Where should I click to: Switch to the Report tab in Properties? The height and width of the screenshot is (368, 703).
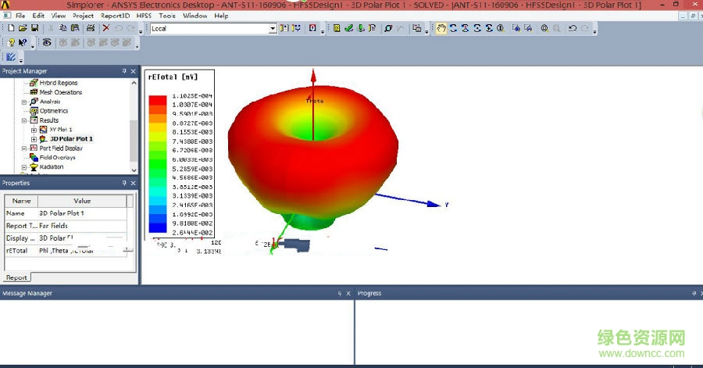click(x=16, y=277)
